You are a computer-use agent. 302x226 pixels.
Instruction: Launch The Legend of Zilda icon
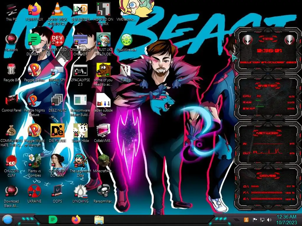(x=80, y=161)
